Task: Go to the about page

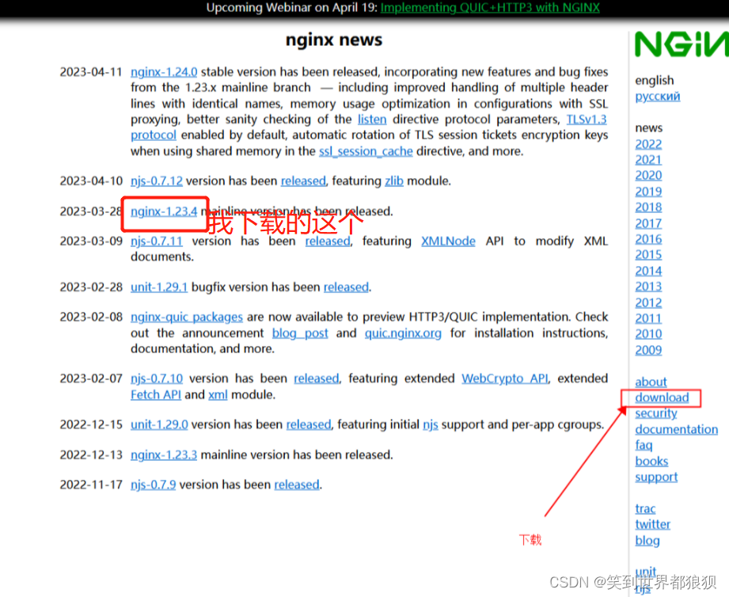Action: (x=651, y=382)
